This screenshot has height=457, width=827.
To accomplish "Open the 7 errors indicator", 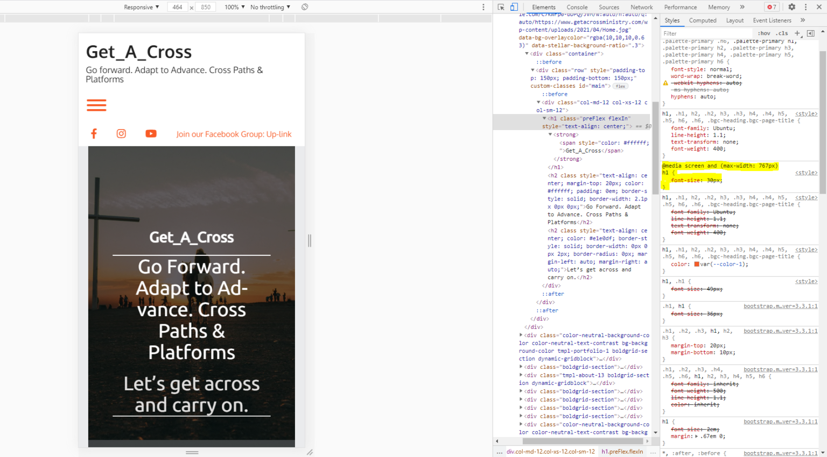I will click(x=772, y=7).
